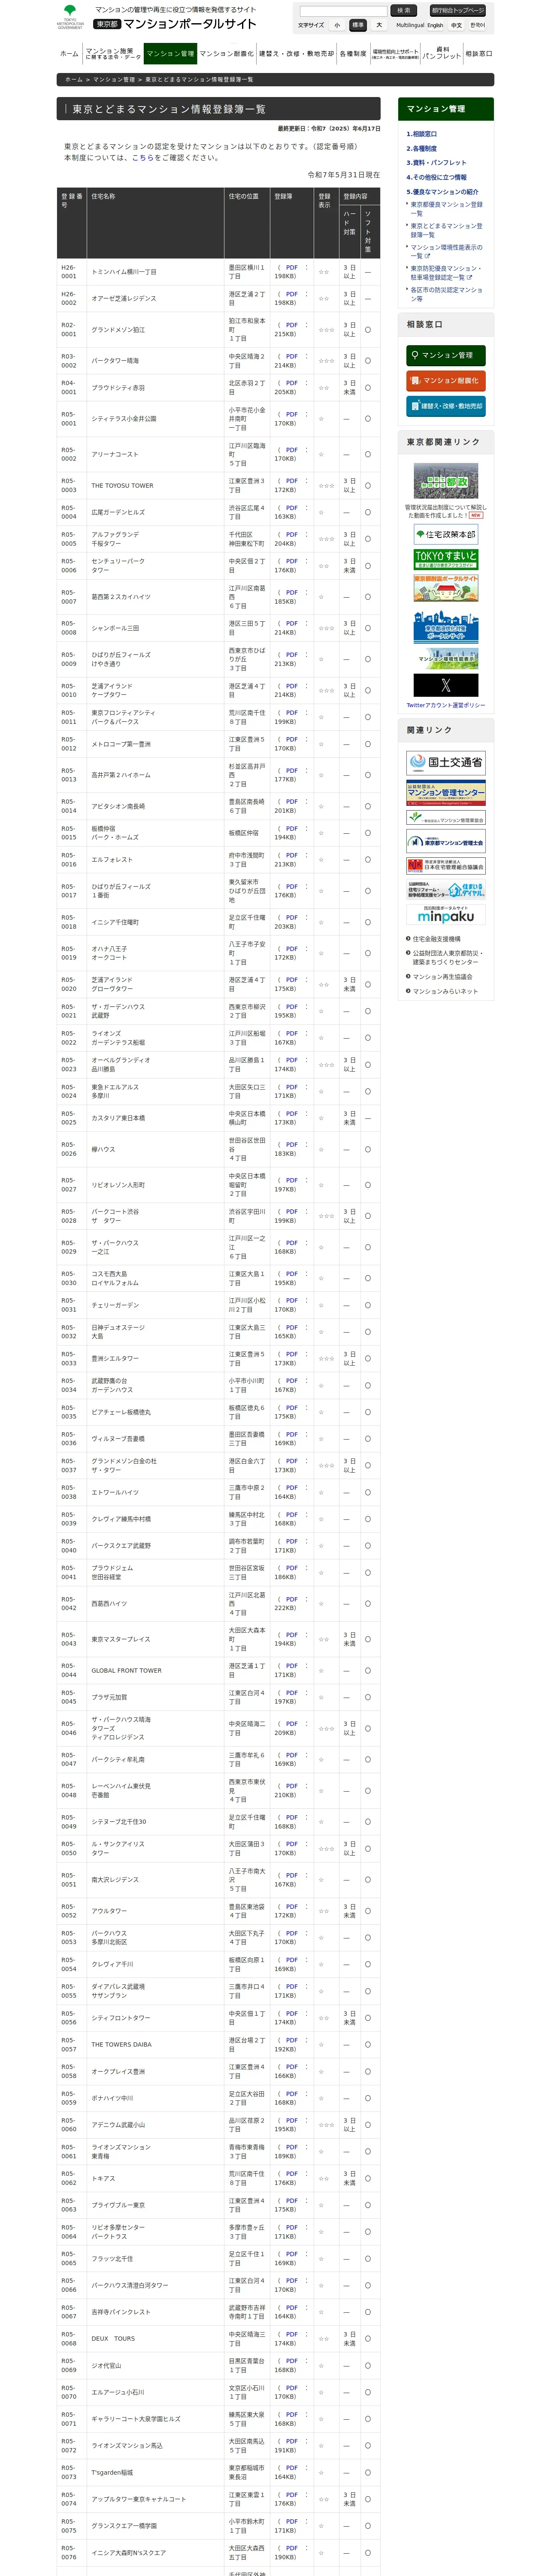Set font size to 標準
The image size is (551, 2576).
[x=358, y=25]
